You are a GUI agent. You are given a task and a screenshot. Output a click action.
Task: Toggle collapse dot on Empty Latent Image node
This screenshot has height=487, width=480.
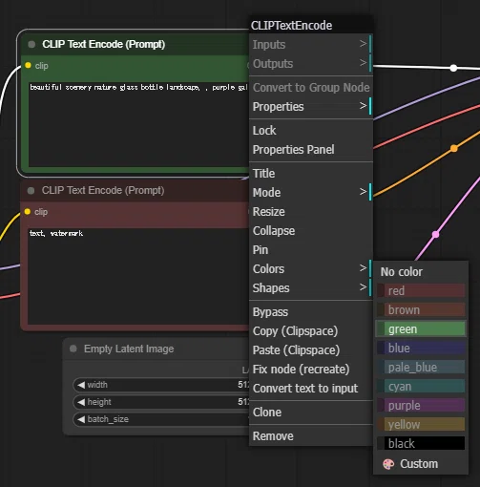coord(73,349)
